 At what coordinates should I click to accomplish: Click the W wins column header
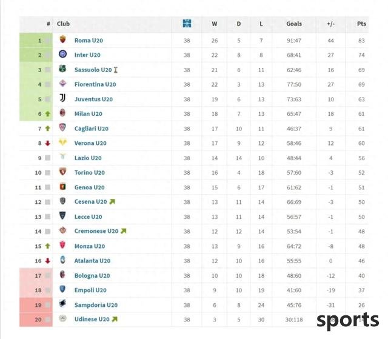(x=215, y=24)
